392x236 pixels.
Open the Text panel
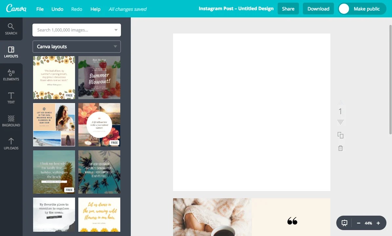(11, 98)
